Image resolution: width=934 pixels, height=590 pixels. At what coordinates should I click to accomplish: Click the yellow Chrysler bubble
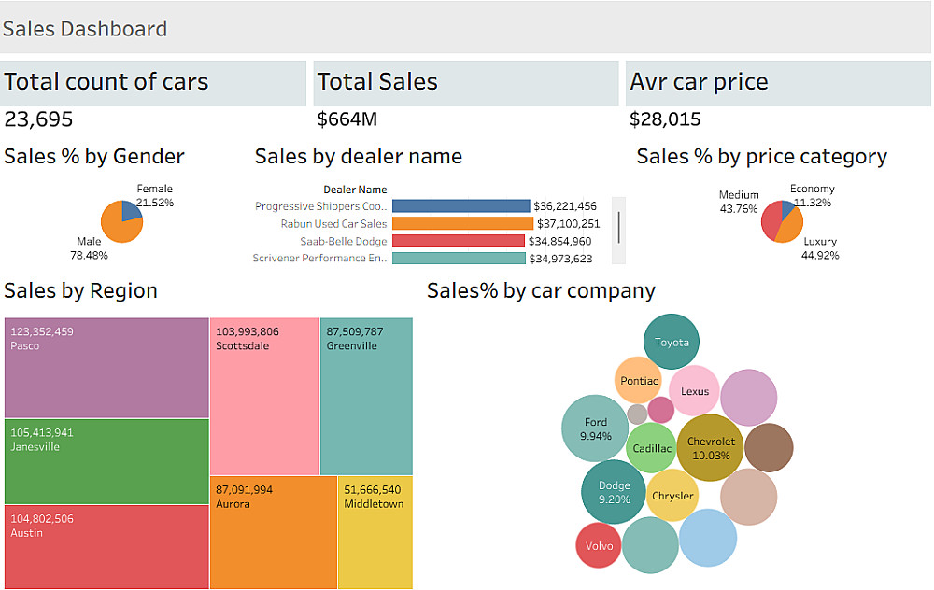point(672,496)
